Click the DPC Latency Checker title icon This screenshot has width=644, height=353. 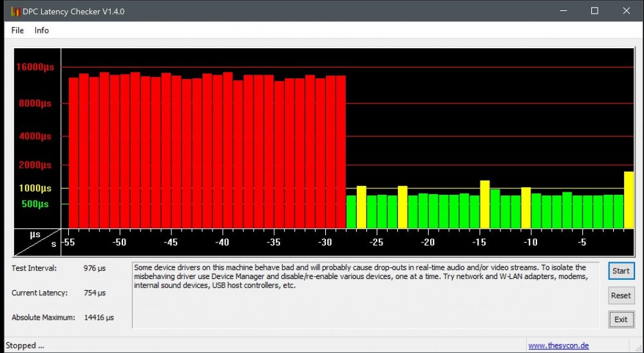(15, 12)
